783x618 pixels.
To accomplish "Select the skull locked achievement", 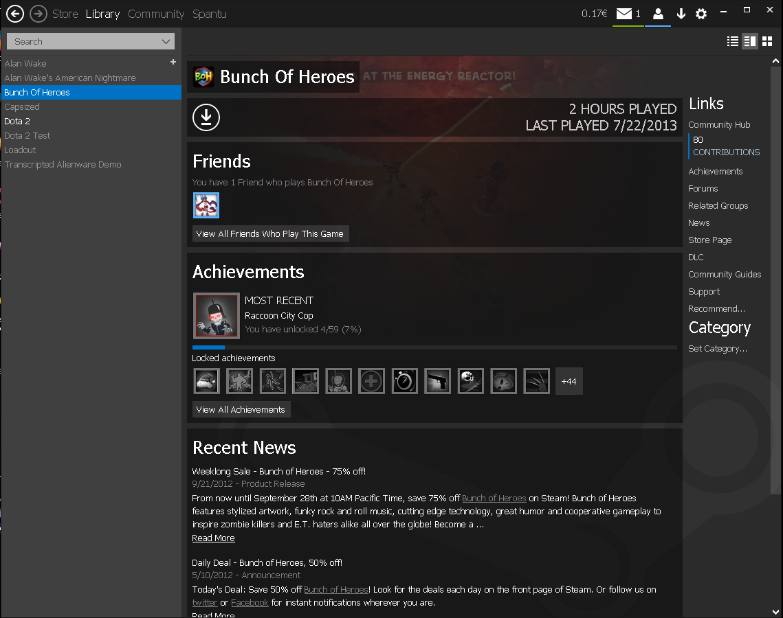I will 470,382.
